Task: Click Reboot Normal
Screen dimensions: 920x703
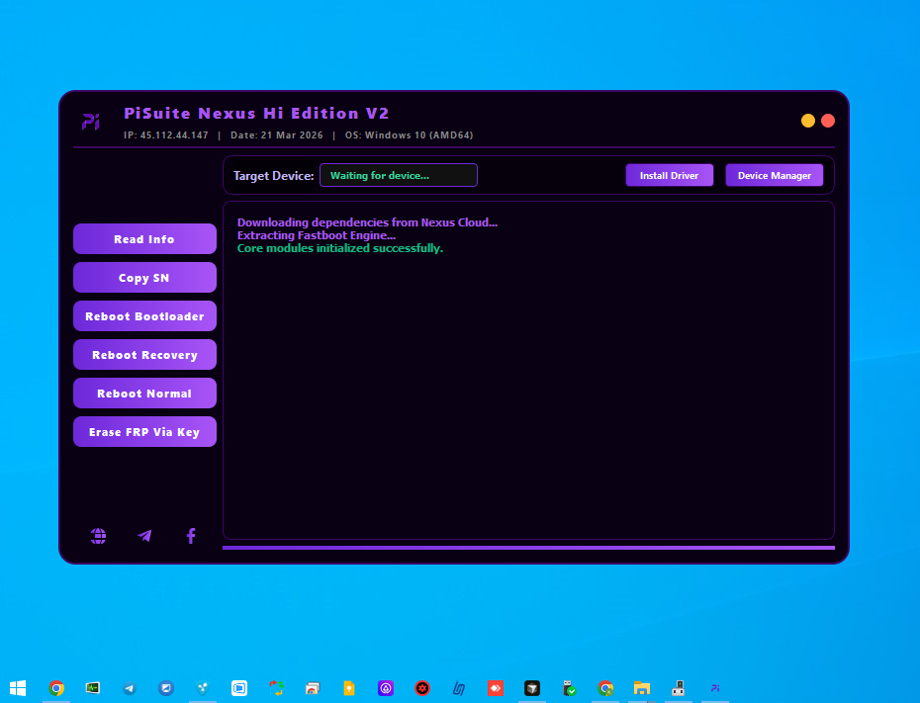Action: click(x=144, y=394)
